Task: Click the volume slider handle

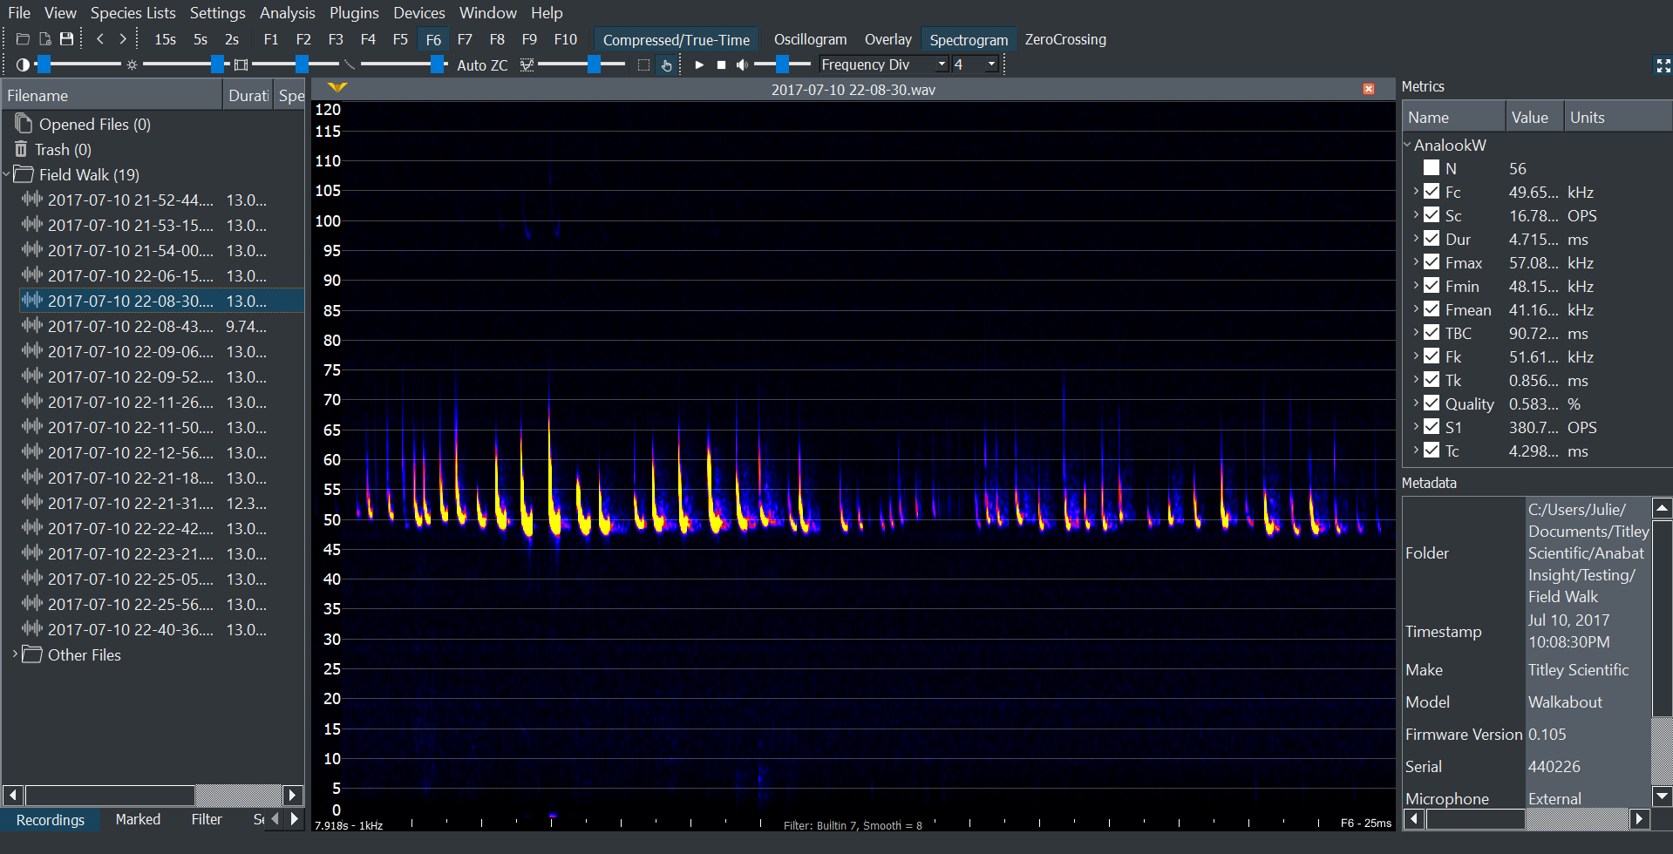Action: [x=782, y=64]
